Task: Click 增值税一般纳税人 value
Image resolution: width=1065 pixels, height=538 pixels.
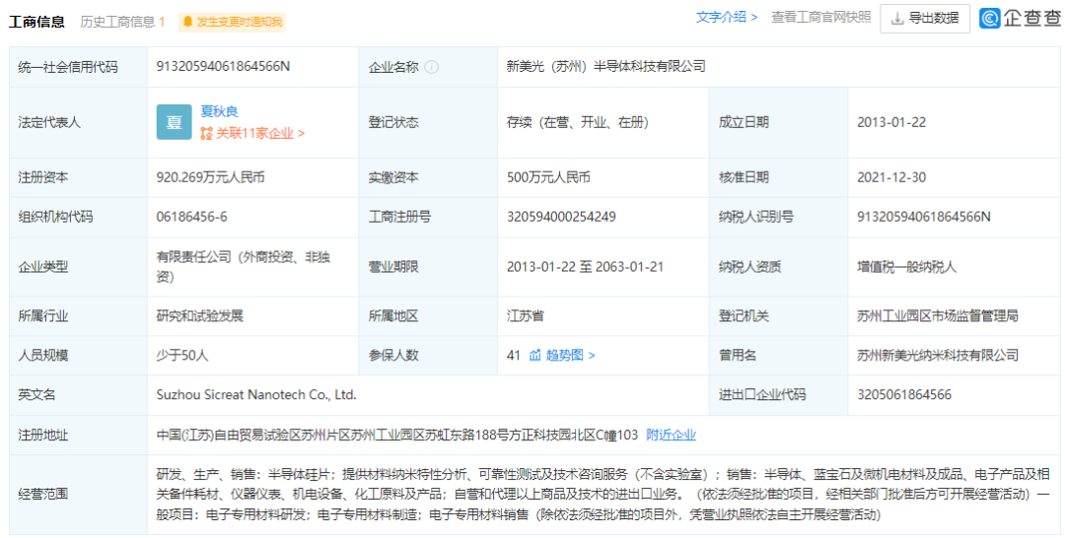Action: pos(906,267)
